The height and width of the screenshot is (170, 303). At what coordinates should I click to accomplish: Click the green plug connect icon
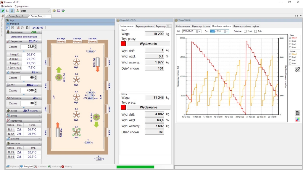coord(3,11)
